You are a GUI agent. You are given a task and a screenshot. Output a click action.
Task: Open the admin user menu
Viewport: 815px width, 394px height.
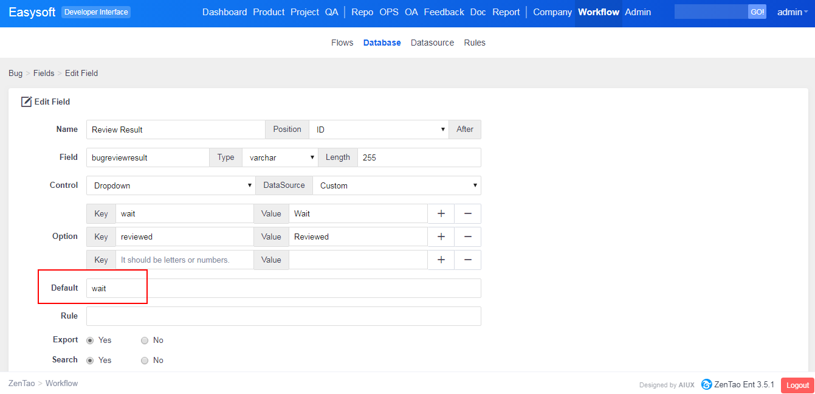(x=792, y=12)
